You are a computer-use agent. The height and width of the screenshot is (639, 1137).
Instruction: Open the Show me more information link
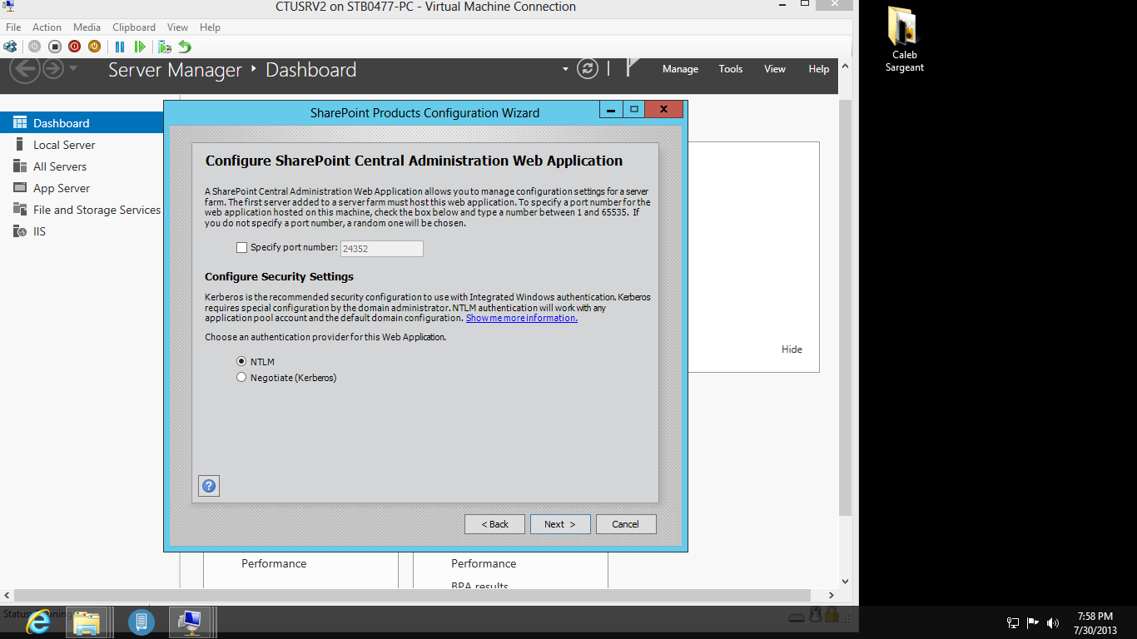pyautogui.click(x=522, y=318)
